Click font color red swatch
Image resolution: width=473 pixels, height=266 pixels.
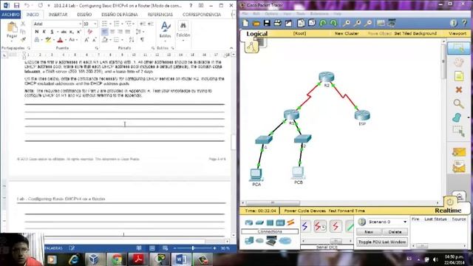pyautogui.click(x=60, y=40)
